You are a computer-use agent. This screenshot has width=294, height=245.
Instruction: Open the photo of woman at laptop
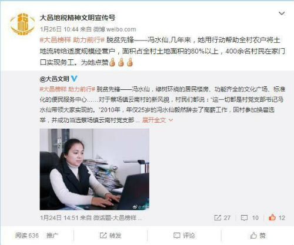[95, 169]
